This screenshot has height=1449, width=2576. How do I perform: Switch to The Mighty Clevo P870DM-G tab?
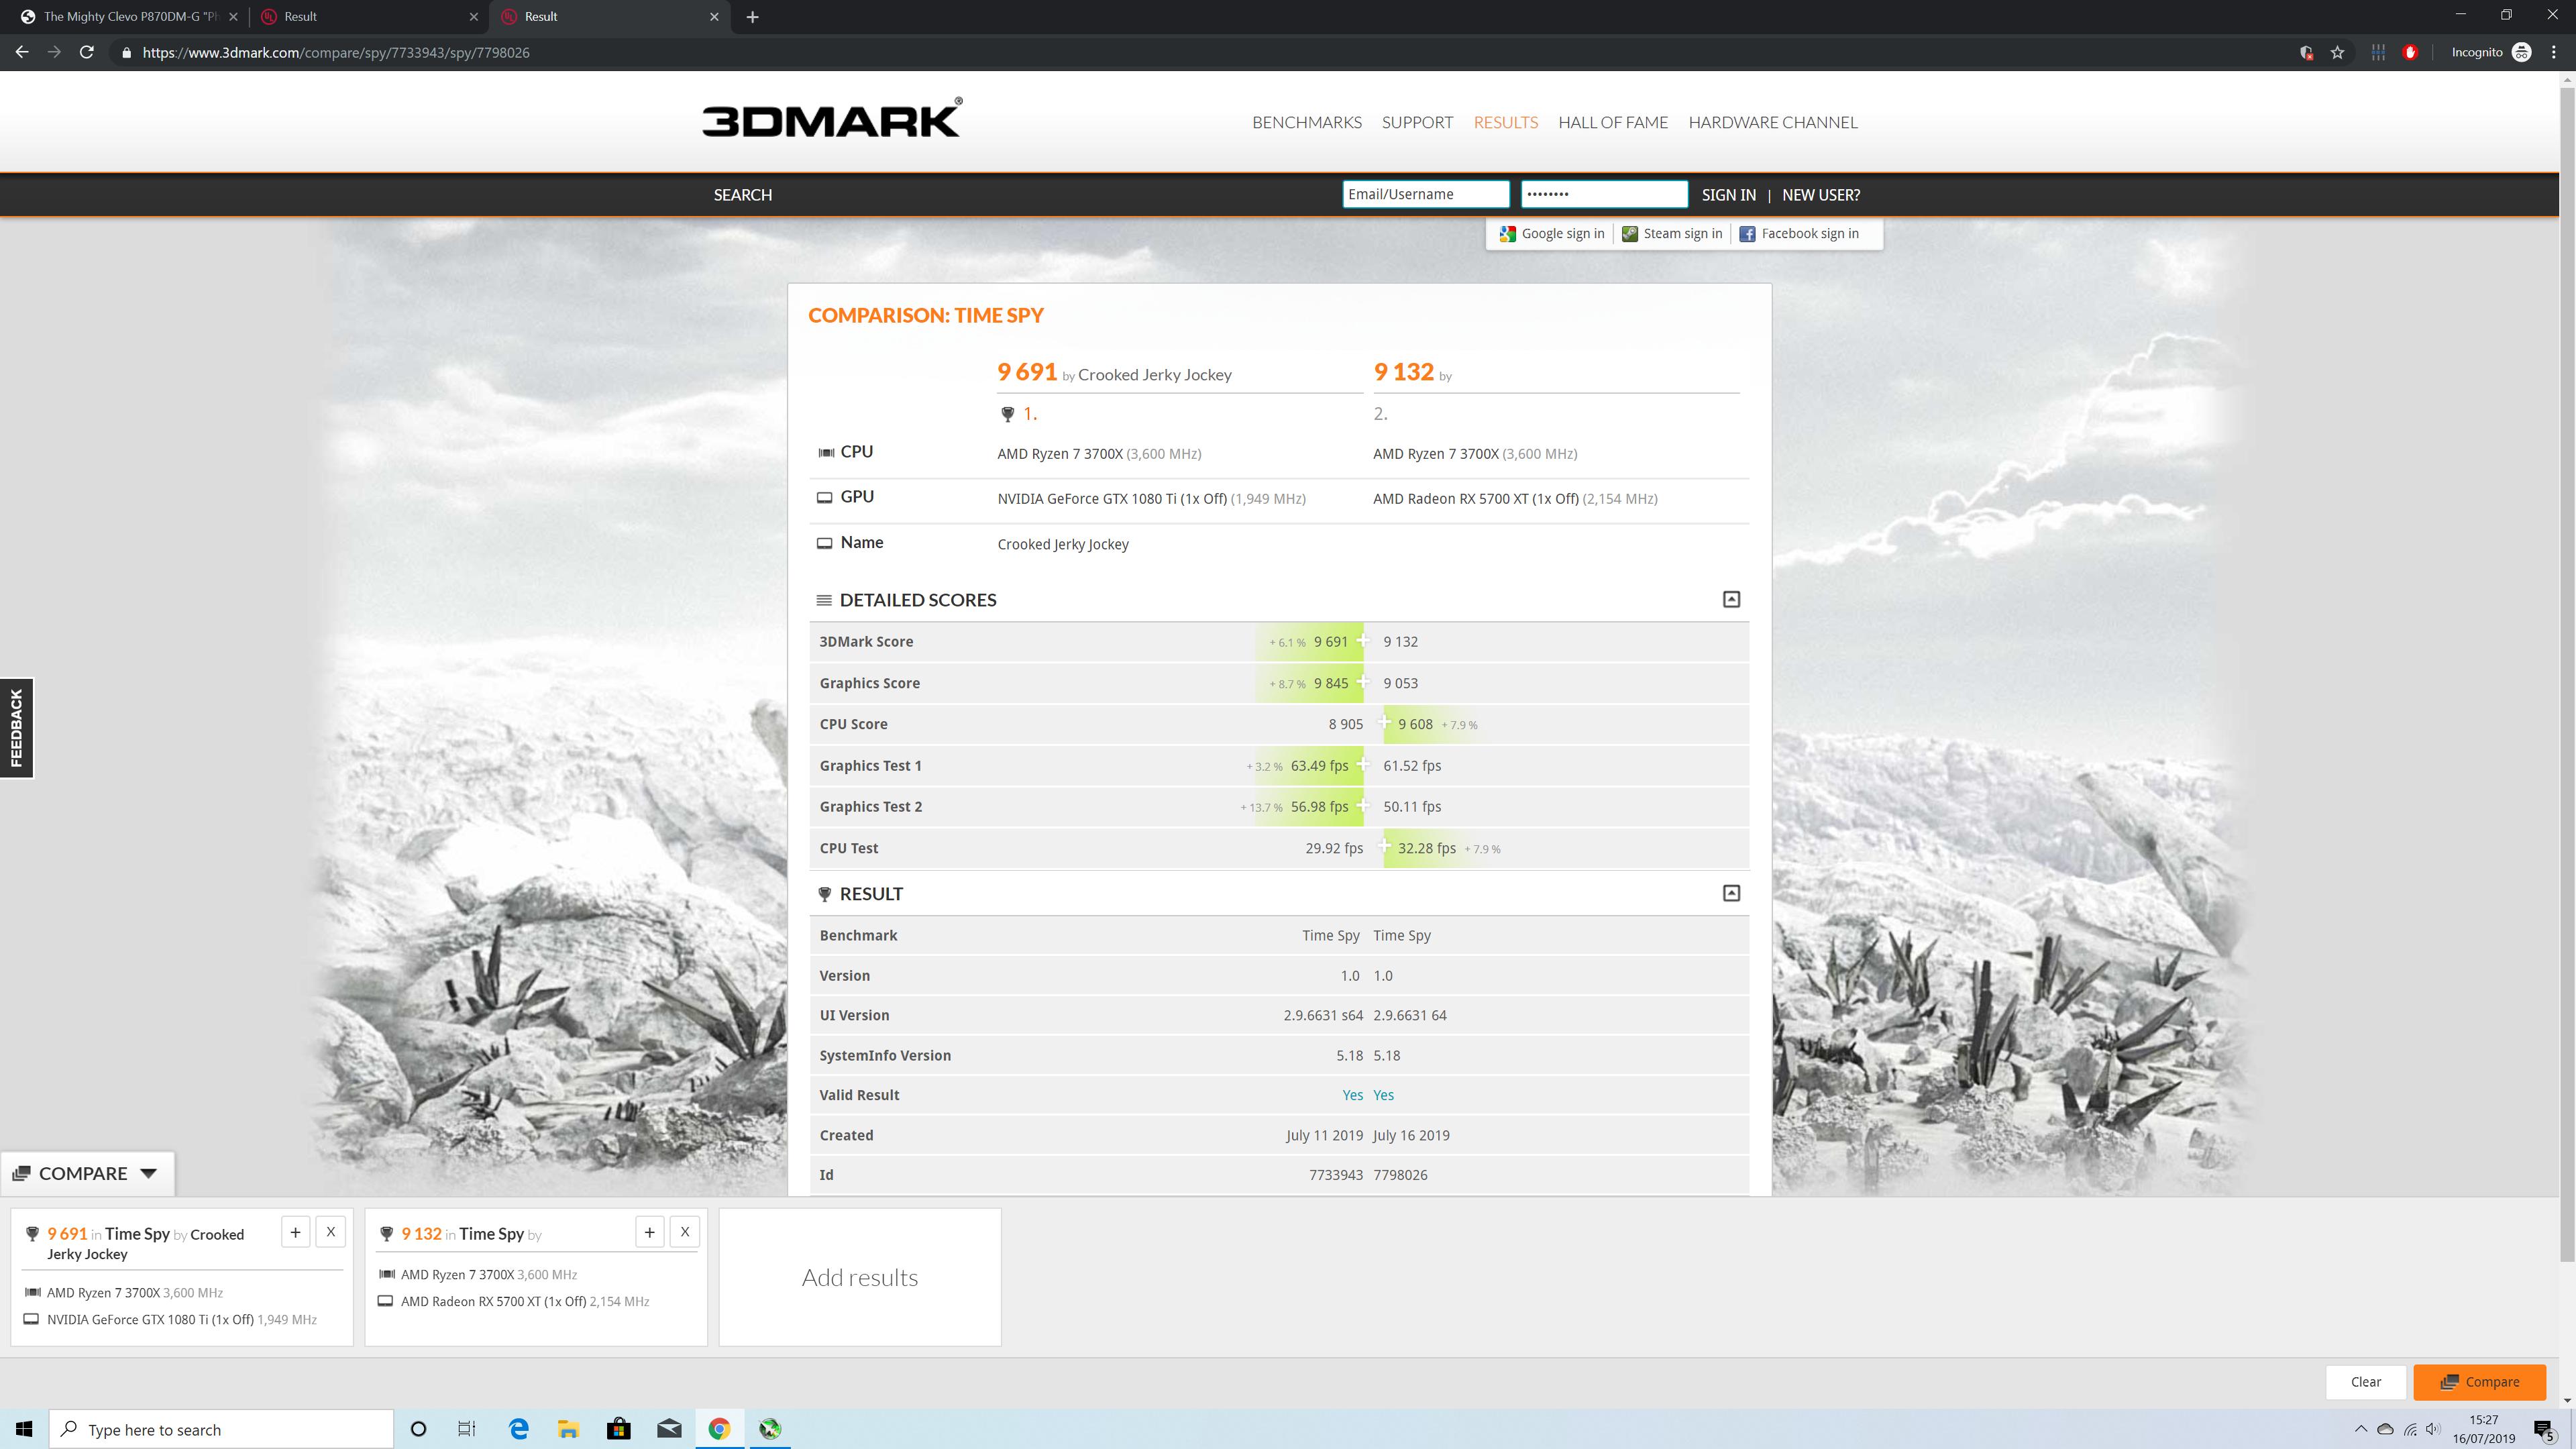coord(130,16)
